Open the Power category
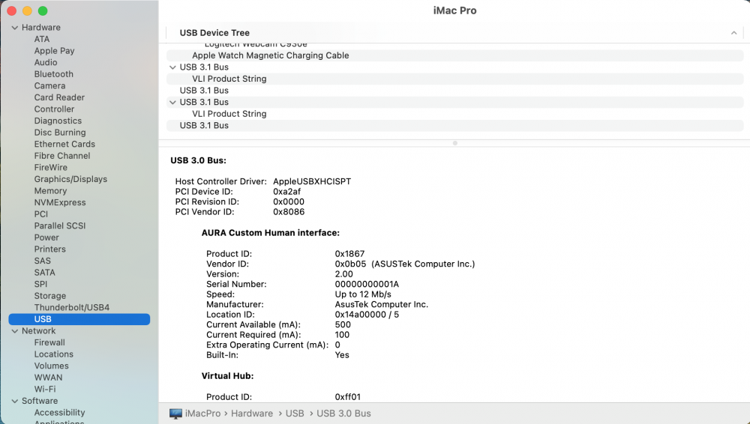Image resolution: width=750 pixels, height=424 pixels. coord(46,237)
